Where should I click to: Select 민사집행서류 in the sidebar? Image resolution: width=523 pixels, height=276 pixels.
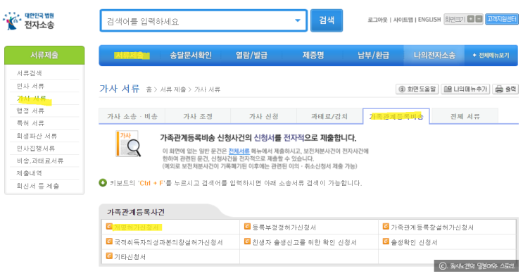point(36,148)
